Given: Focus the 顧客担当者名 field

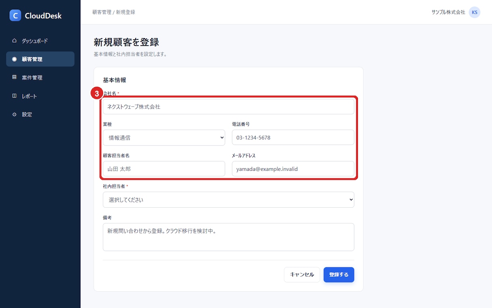Looking at the screenshot, I should (x=164, y=169).
